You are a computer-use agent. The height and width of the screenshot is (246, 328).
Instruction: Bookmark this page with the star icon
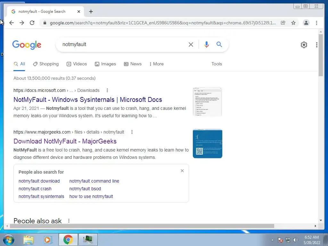293,23
